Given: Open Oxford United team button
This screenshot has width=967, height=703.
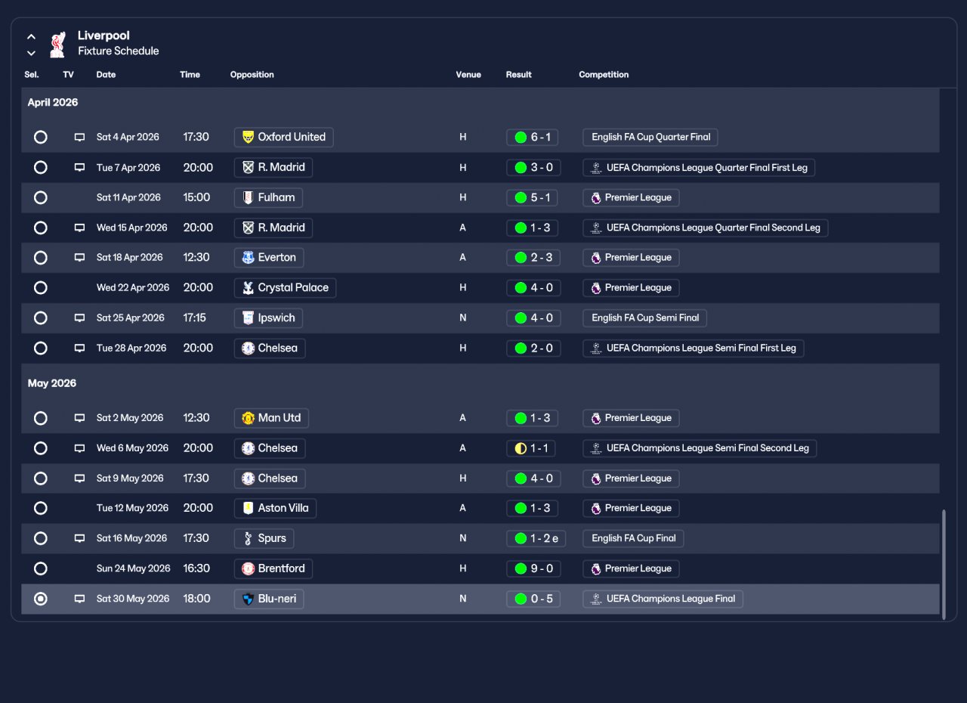Looking at the screenshot, I should 283,137.
